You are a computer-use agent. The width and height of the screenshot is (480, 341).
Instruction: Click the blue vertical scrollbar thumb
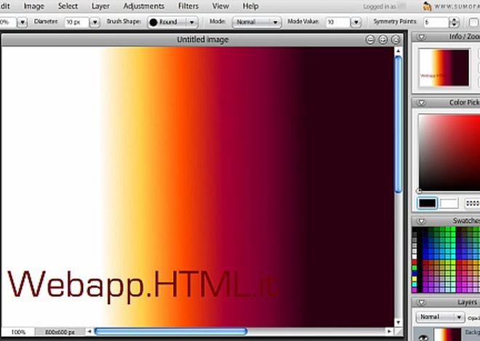click(x=398, y=125)
